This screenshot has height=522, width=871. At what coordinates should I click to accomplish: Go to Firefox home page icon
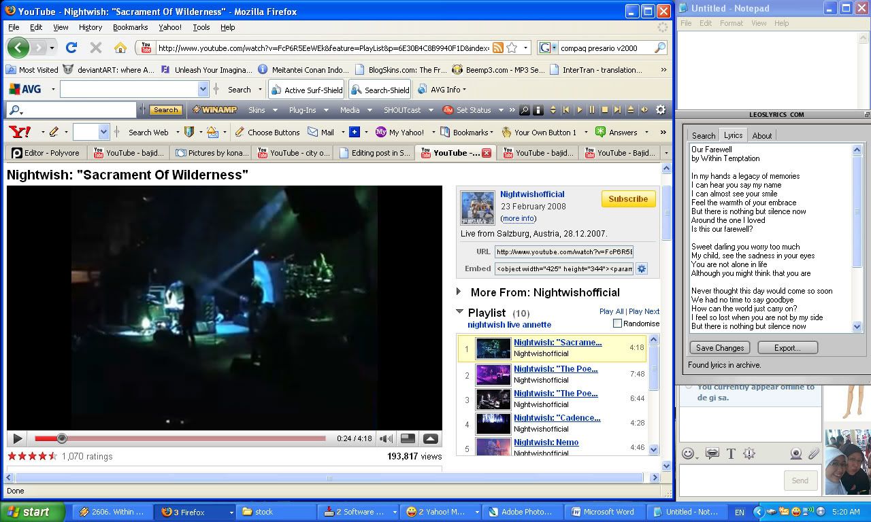coord(120,48)
